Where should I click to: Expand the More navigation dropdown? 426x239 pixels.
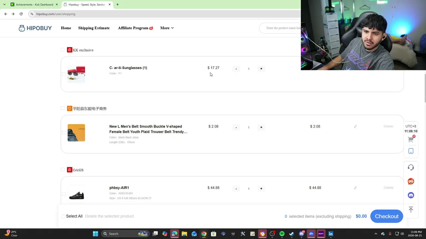(x=167, y=28)
